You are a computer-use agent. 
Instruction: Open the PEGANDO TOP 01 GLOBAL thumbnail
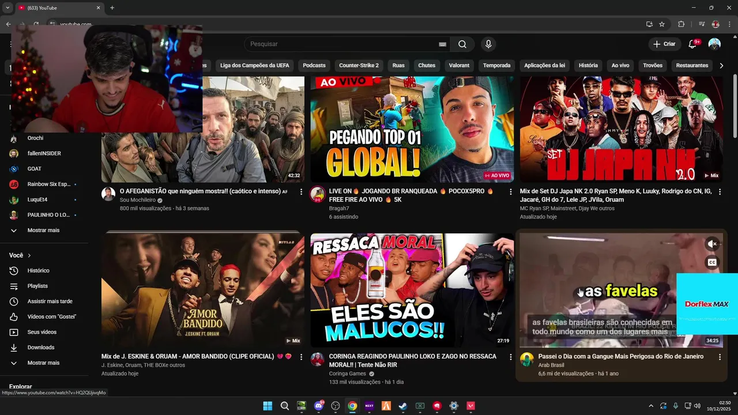pos(412,129)
